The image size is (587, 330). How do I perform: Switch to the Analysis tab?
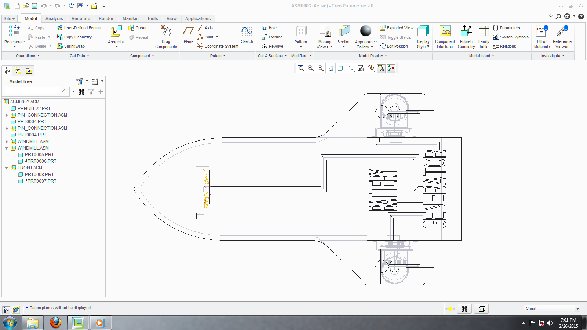pyautogui.click(x=54, y=19)
